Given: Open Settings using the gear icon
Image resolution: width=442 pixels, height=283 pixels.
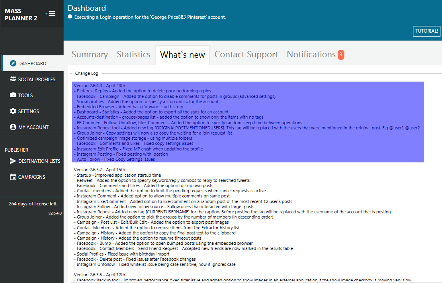Looking at the screenshot, I should tap(13, 111).
